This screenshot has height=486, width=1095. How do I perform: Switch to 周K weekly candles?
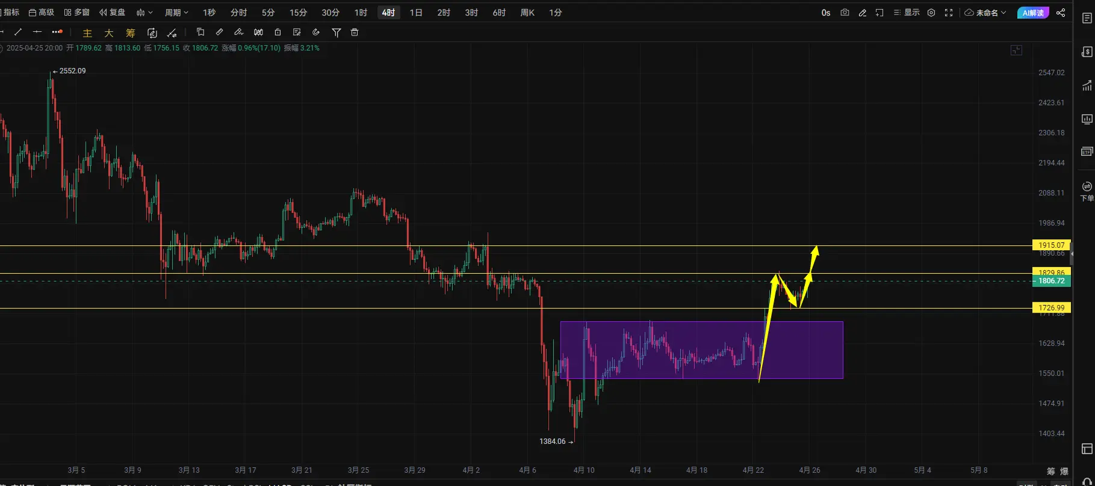[527, 12]
